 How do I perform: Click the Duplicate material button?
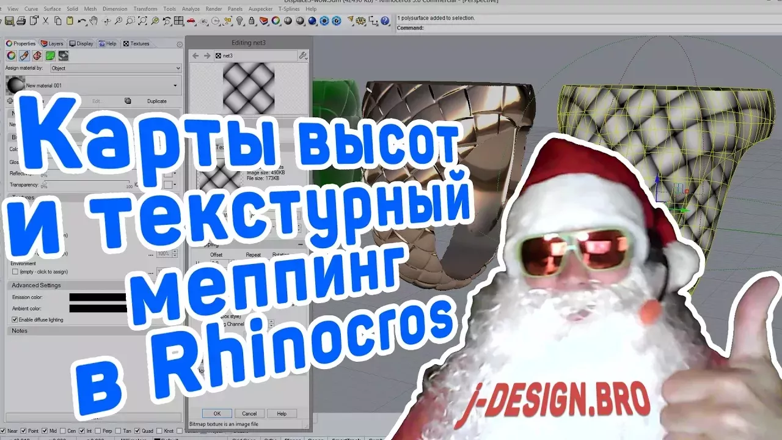(x=156, y=101)
